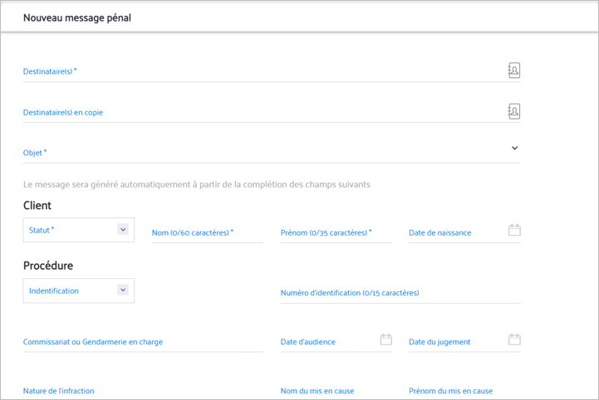Click Commissariat ou Gendarmerie en charge field
Viewport: 599px width, 400px height.
143,342
